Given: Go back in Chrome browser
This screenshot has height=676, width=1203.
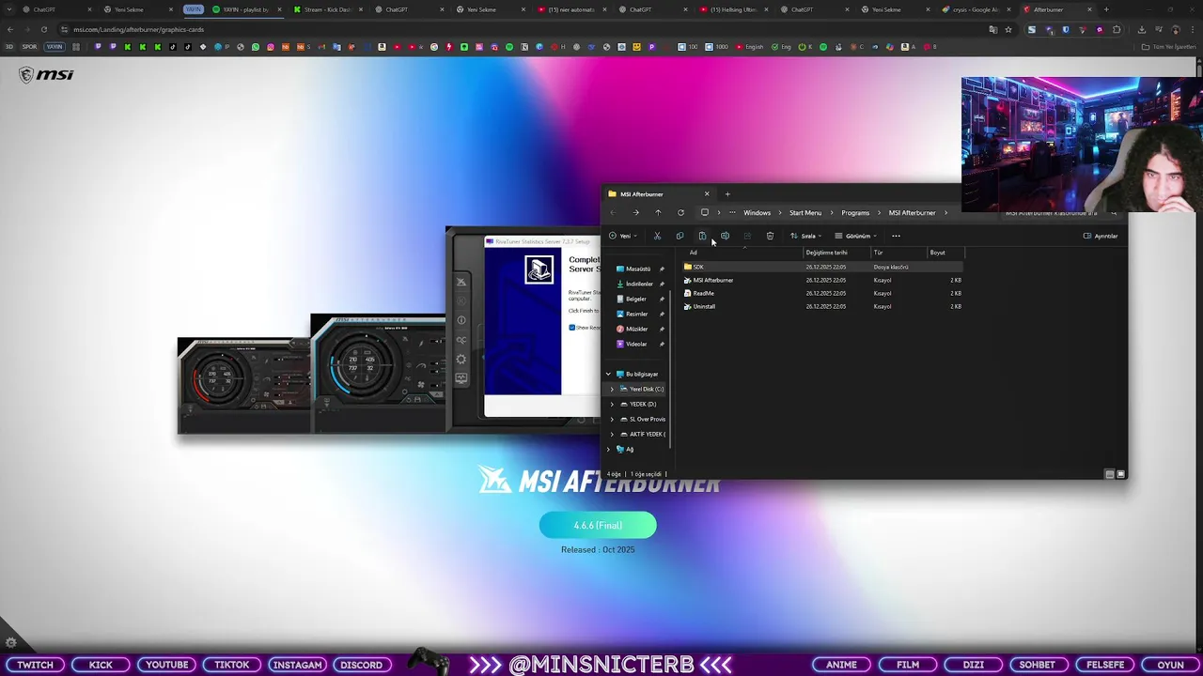Looking at the screenshot, I should coord(10,29).
